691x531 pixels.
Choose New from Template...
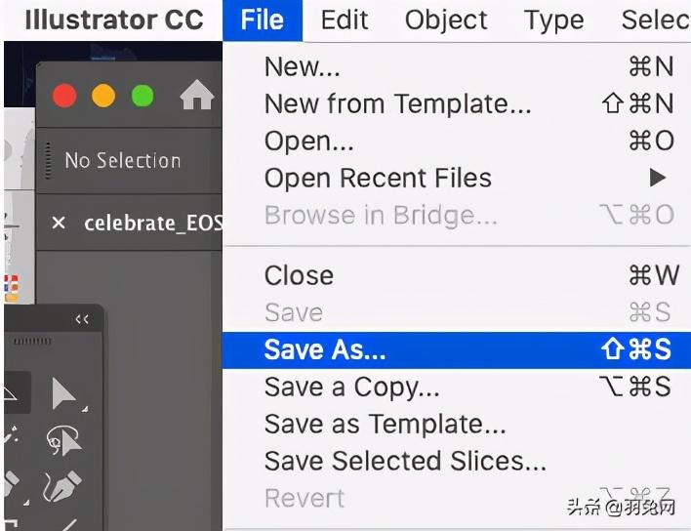397,103
